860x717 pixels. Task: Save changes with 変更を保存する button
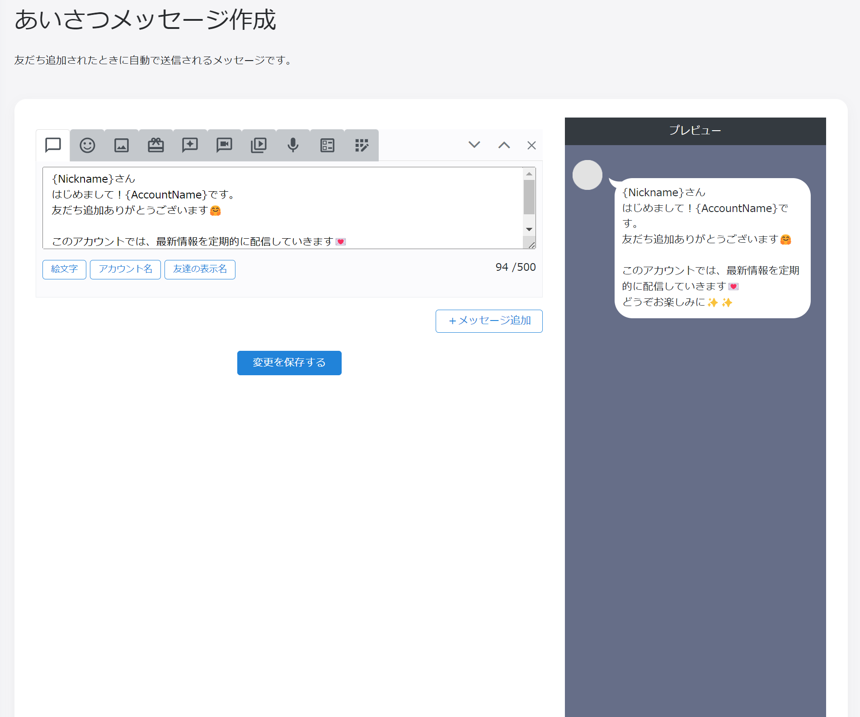coord(289,363)
